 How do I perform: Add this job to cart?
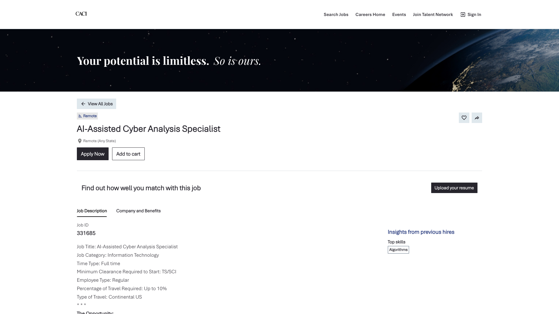[128, 154]
